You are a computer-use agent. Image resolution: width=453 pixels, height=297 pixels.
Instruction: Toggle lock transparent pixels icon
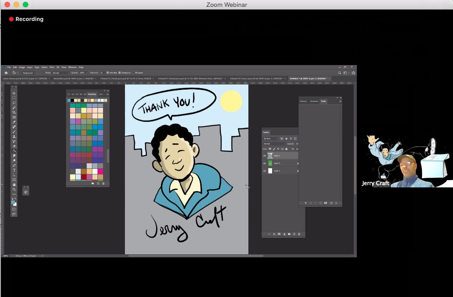click(x=270, y=149)
